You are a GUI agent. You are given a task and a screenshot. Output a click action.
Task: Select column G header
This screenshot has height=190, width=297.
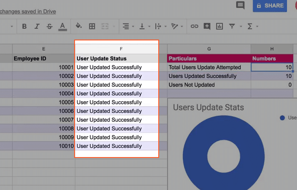click(209, 49)
